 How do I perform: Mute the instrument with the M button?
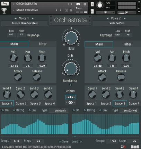(92, 11)
